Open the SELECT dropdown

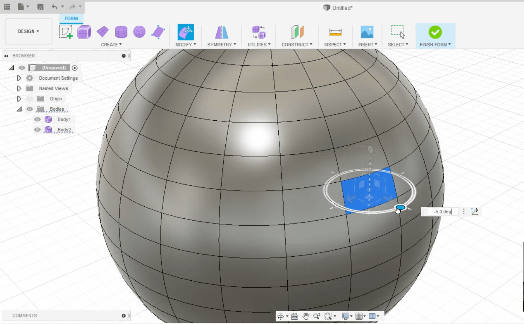click(x=398, y=44)
